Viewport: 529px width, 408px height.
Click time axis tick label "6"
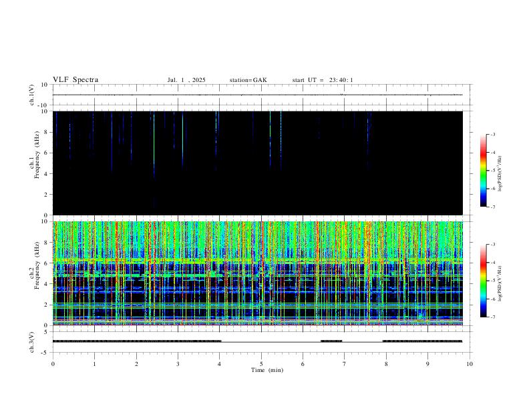(x=303, y=364)
